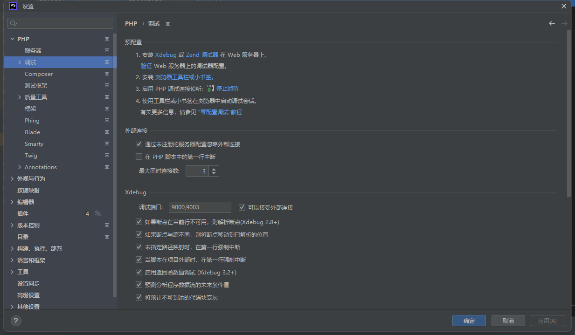Image resolution: width=575 pixels, height=335 pixels.
Task: Click the translation icon next to 插件
Action: (98, 213)
